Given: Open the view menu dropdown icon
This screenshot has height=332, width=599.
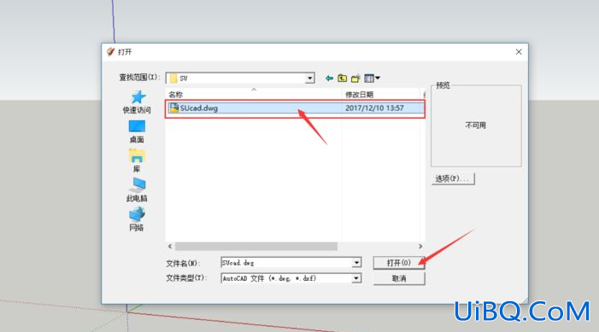Looking at the screenshot, I should (372, 79).
